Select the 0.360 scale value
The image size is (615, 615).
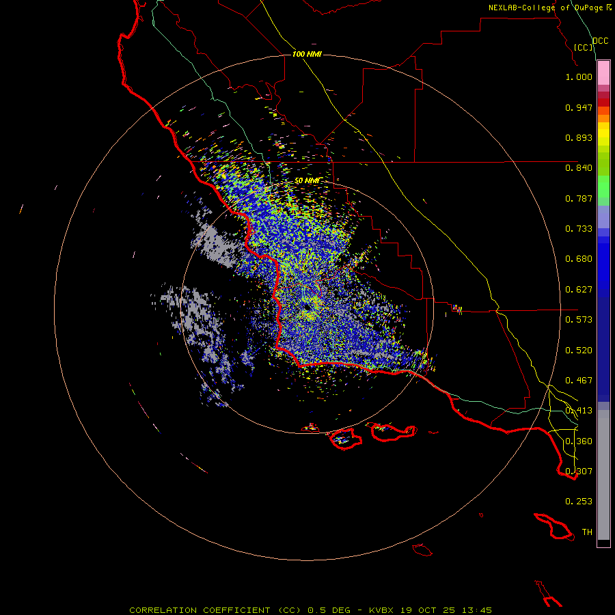(x=579, y=441)
